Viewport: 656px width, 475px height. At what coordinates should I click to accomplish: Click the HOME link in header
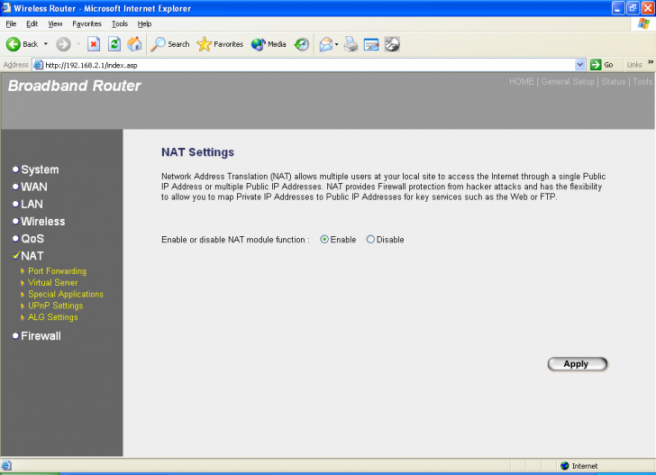coord(521,82)
